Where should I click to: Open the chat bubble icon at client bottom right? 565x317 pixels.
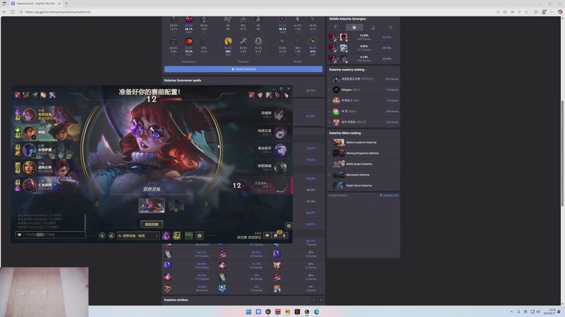pyautogui.click(x=267, y=236)
